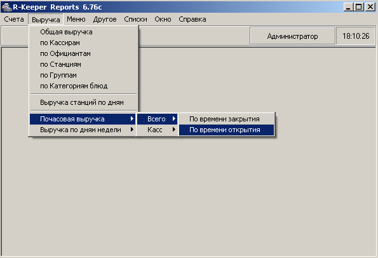Select Общая выручка report
The height and width of the screenshot is (258, 378).
pos(83,32)
